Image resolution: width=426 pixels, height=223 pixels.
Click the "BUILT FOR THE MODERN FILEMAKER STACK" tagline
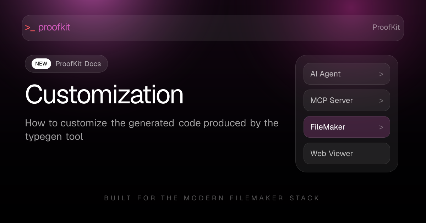(212, 198)
